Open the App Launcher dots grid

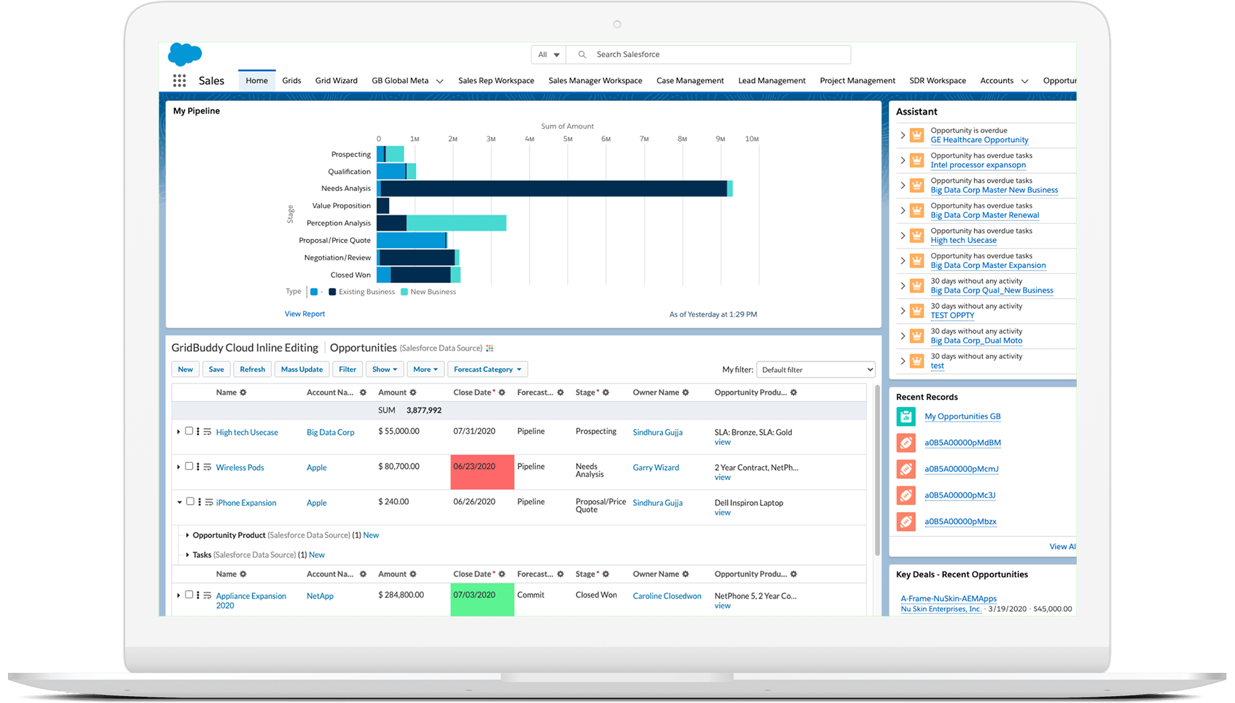[179, 80]
